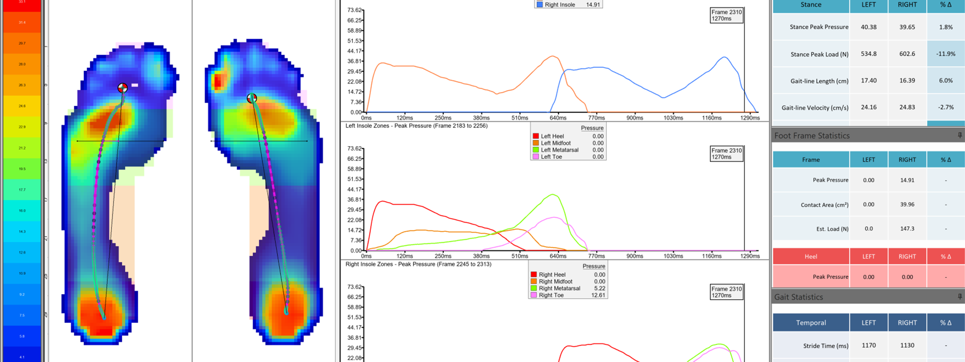Click Frame 2310 label in Left Insole Zones chart

pyautogui.click(x=726, y=153)
